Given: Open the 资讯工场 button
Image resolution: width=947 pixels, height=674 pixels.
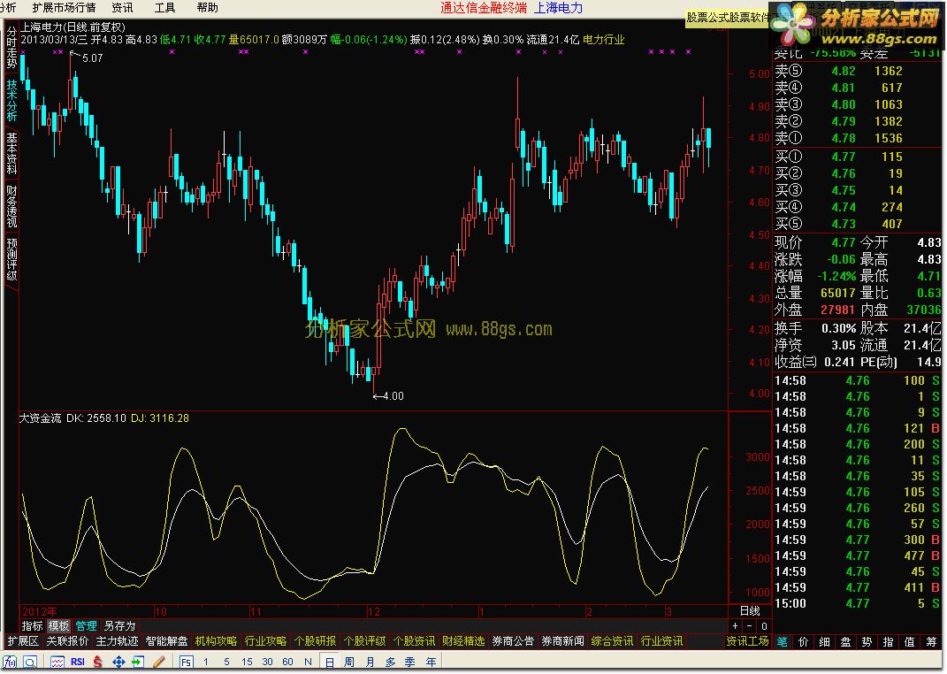Looking at the screenshot, I should coord(748,641).
